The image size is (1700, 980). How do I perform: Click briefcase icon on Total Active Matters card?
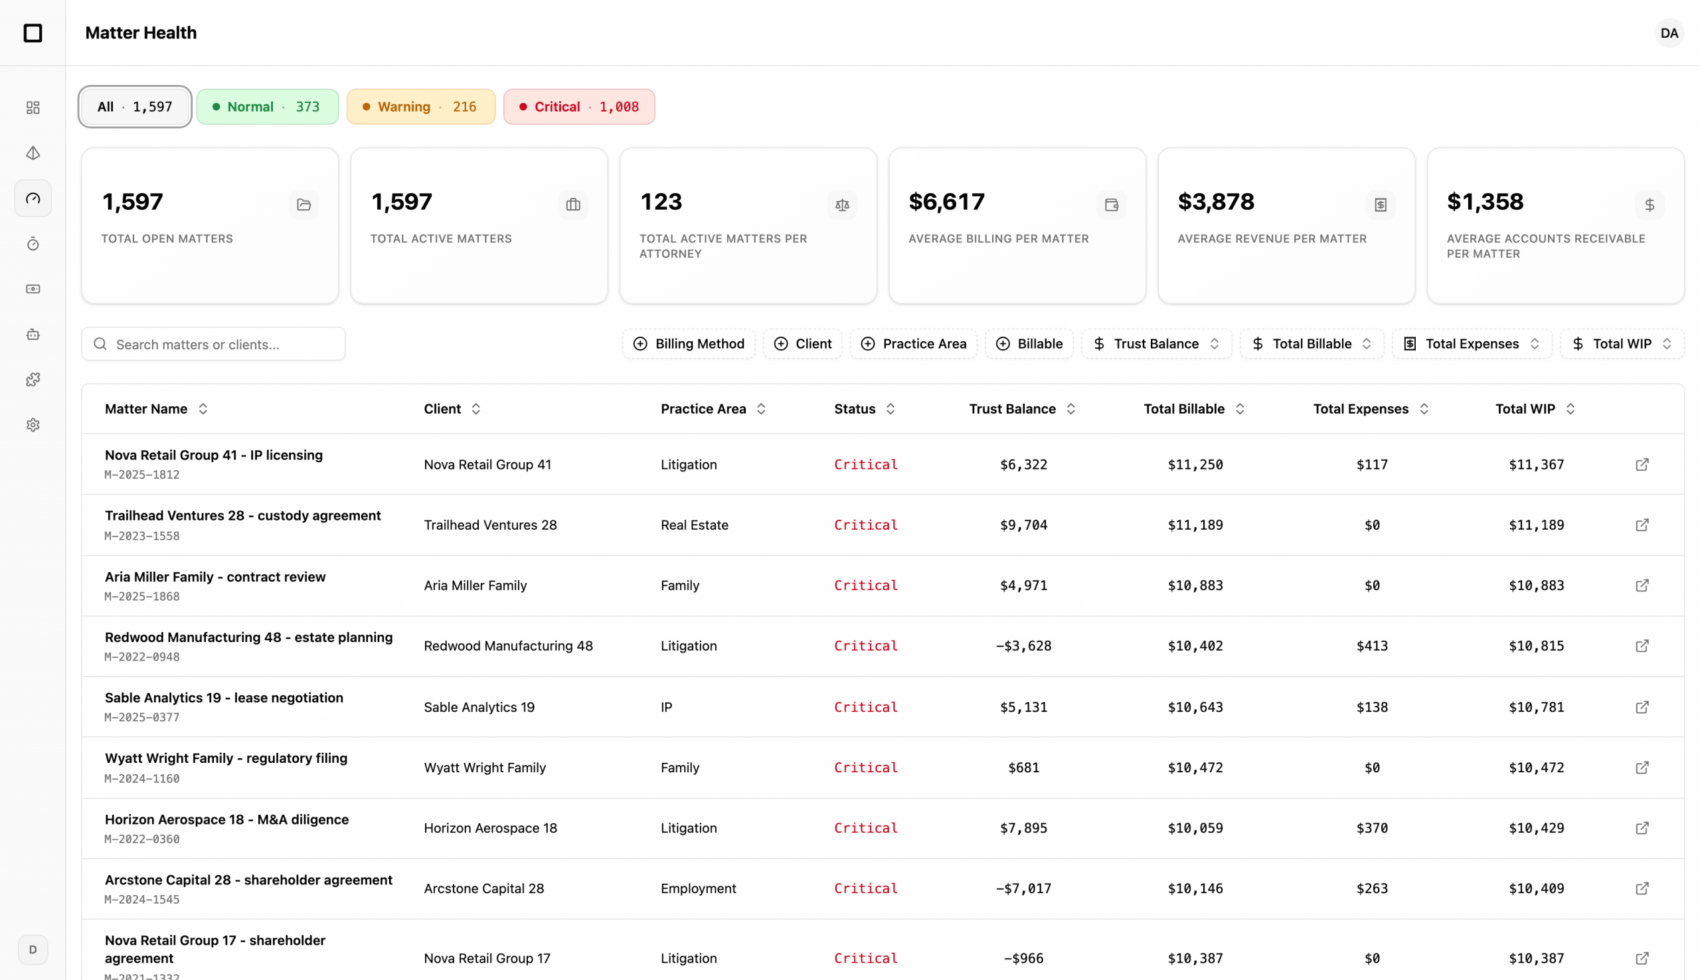pos(572,204)
